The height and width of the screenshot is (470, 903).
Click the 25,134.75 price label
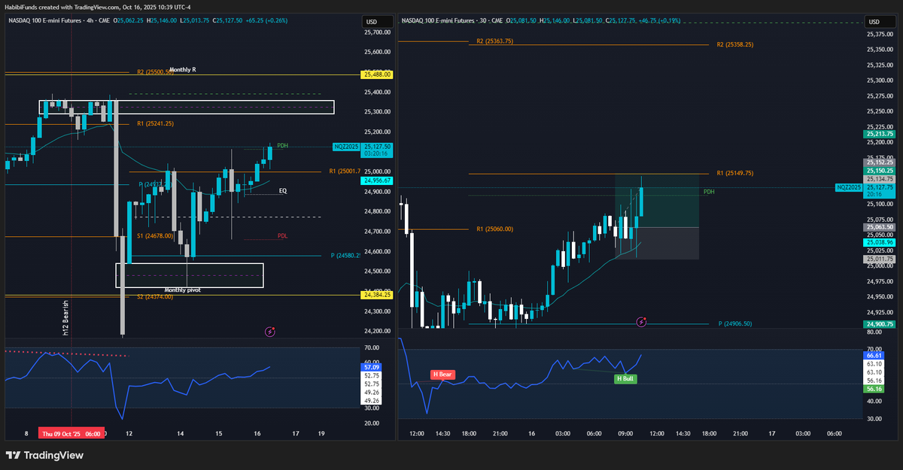[878, 180]
